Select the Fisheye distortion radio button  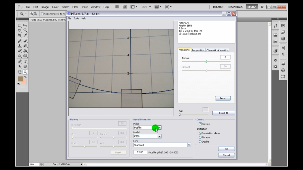click(200, 137)
